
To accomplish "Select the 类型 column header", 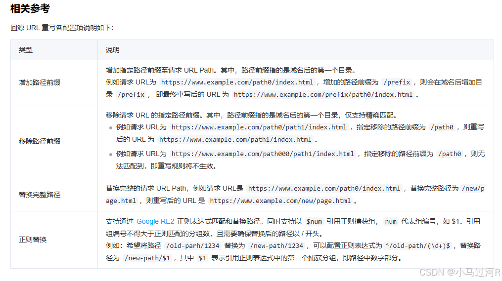I will (26, 50).
